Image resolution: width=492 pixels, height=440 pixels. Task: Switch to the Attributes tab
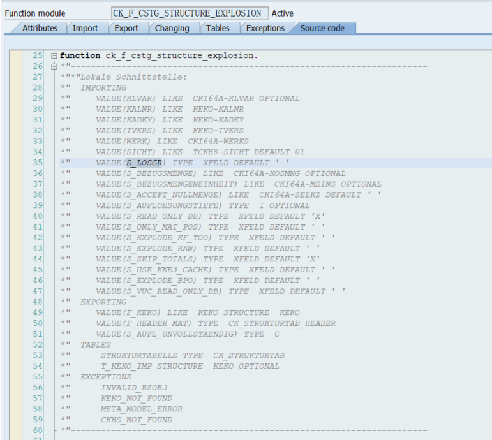(40, 28)
